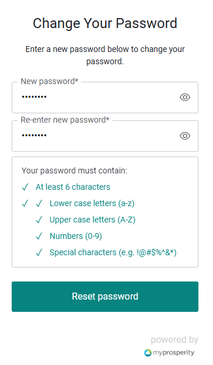
Task: Click the Your password must contain label
Action: coord(75,171)
